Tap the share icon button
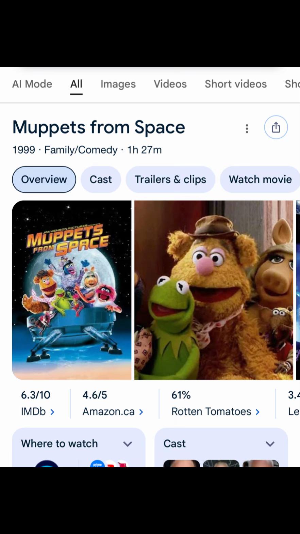This screenshot has width=300, height=534. click(276, 127)
